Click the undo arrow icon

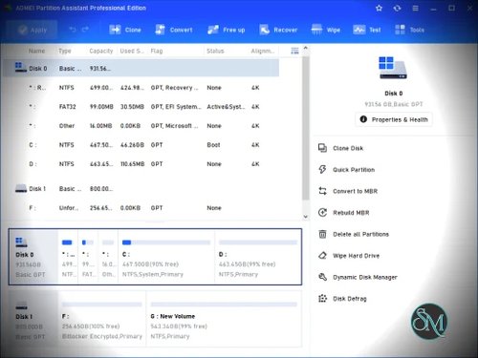pyautogui.click(x=73, y=30)
